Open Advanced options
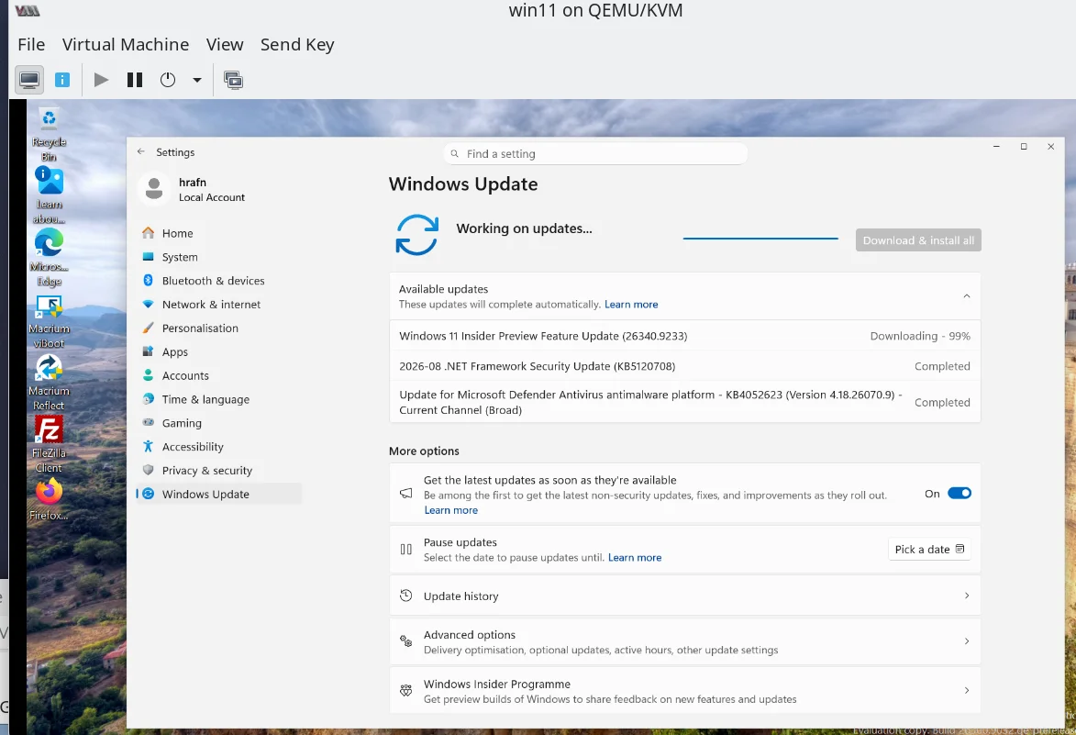Viewport: 1076px width, 735px height. [685, 641]
